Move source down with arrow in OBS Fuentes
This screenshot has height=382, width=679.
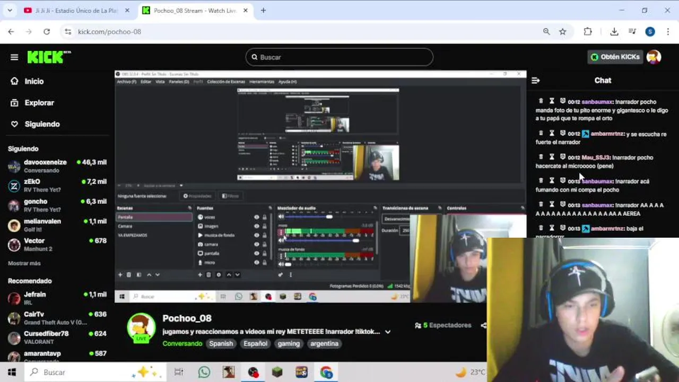pos(237,275)
